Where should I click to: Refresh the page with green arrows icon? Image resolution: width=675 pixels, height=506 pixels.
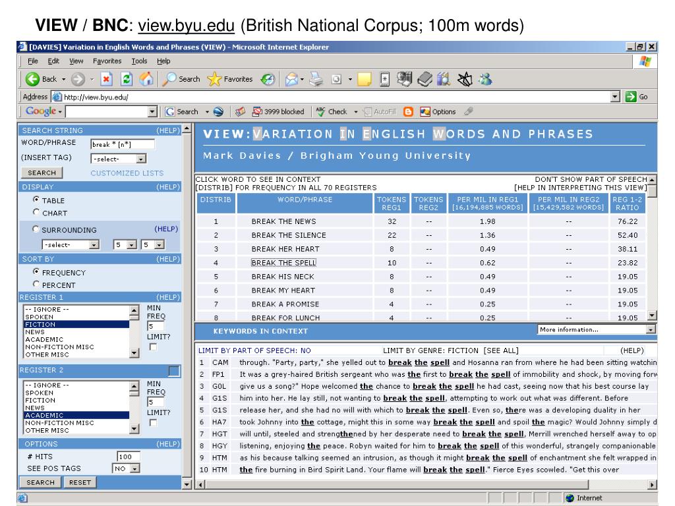coord(127,79)
